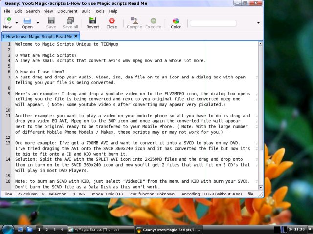Close the Read Me document tab with its X
The height and width of the screenshot is (234, 313).
tap(76, 36)
